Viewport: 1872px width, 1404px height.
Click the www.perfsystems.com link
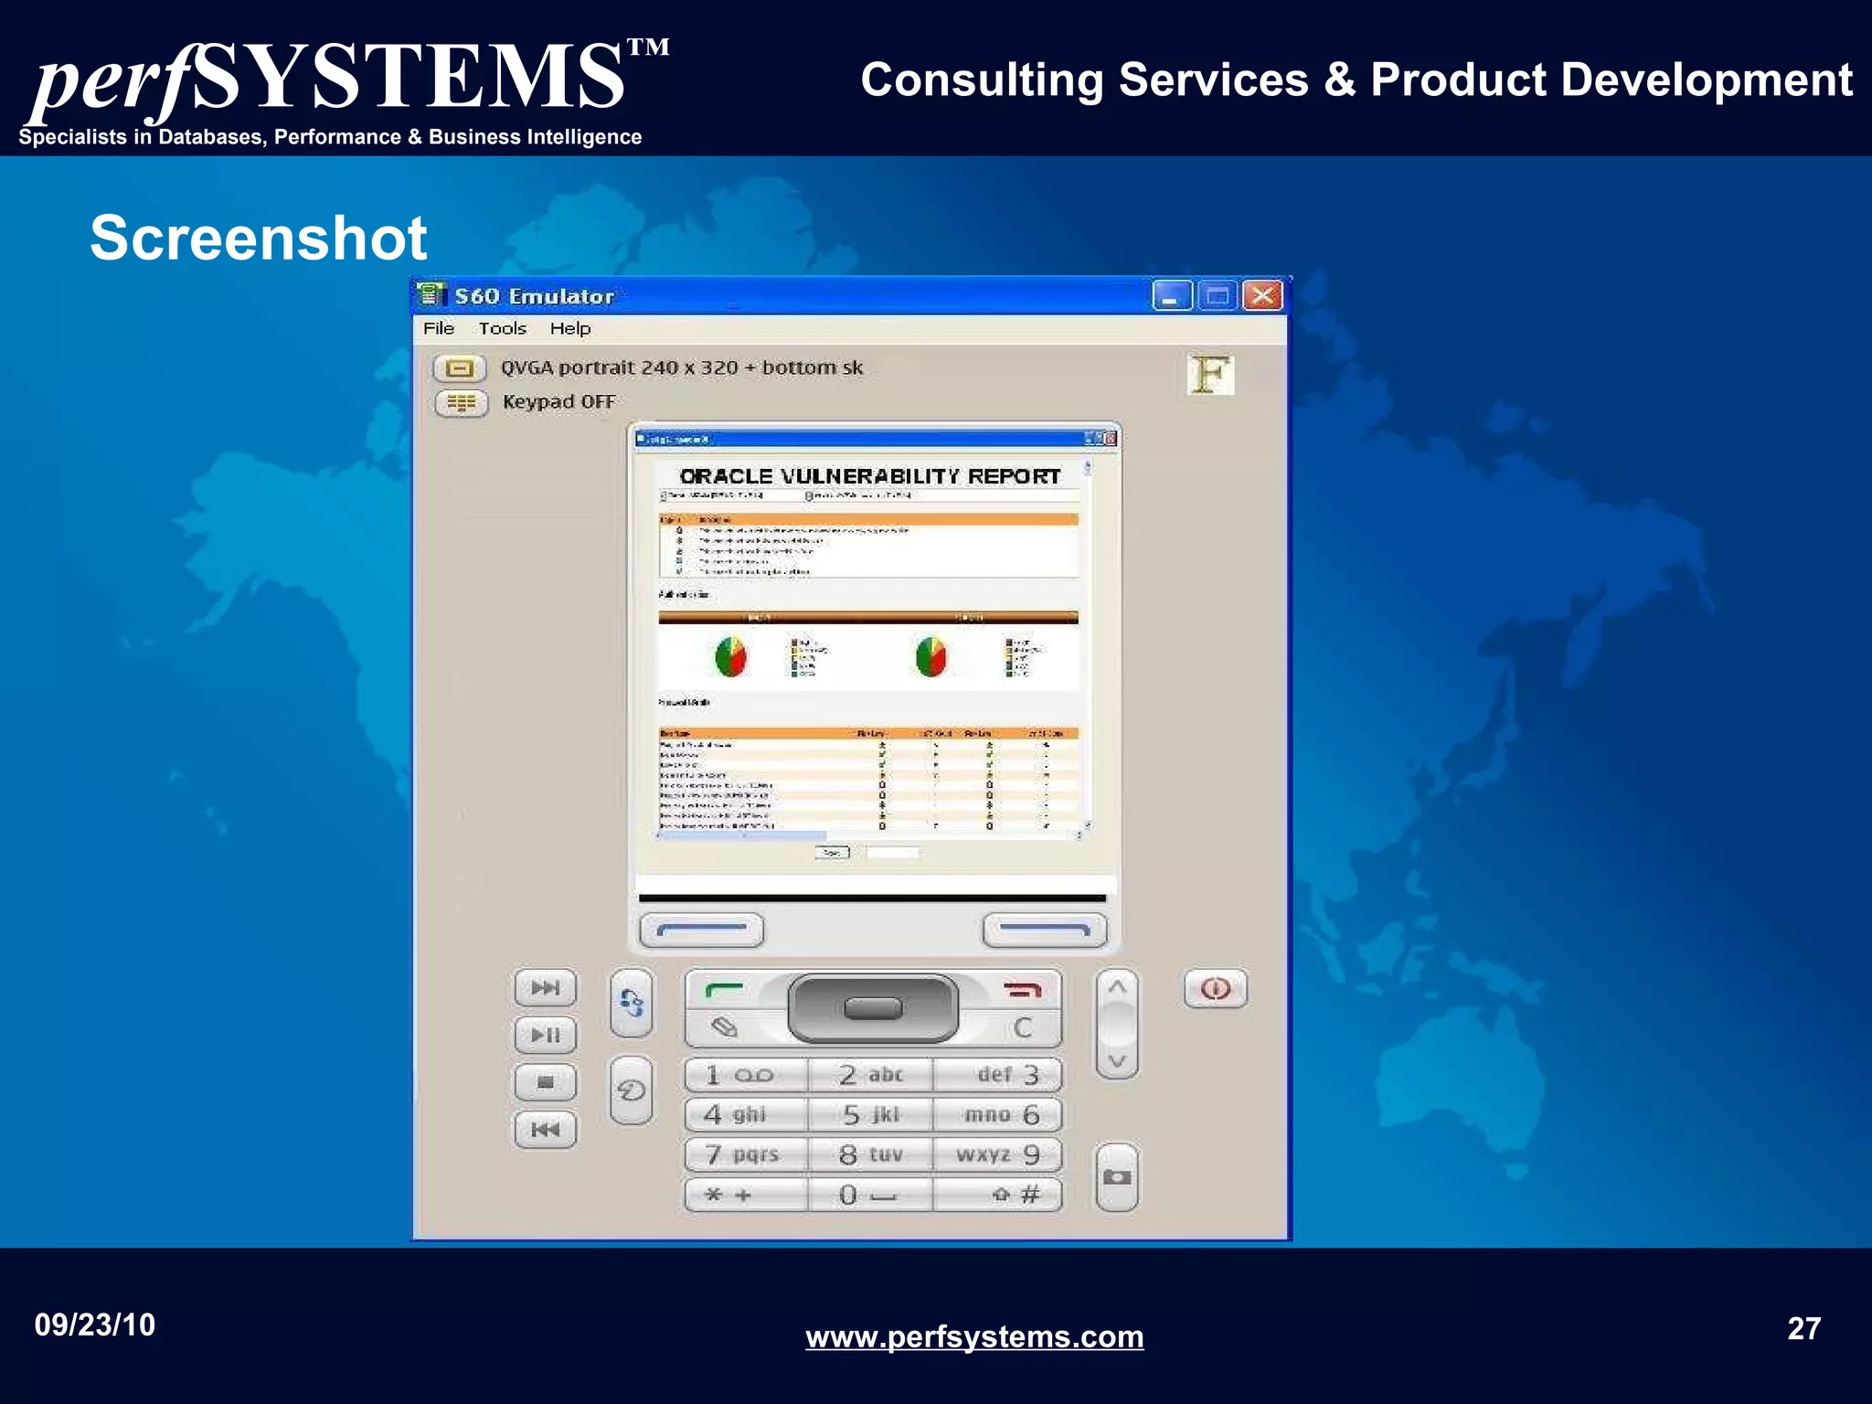(x=974, y=1336)
